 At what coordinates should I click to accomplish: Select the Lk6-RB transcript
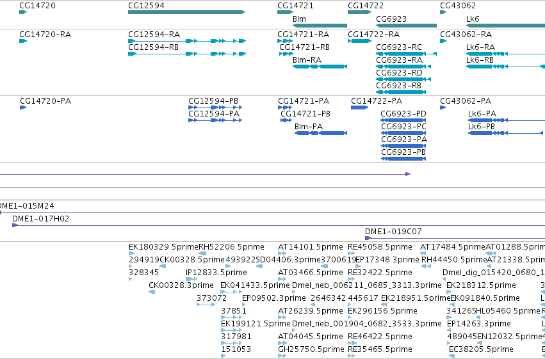point(505,67)
